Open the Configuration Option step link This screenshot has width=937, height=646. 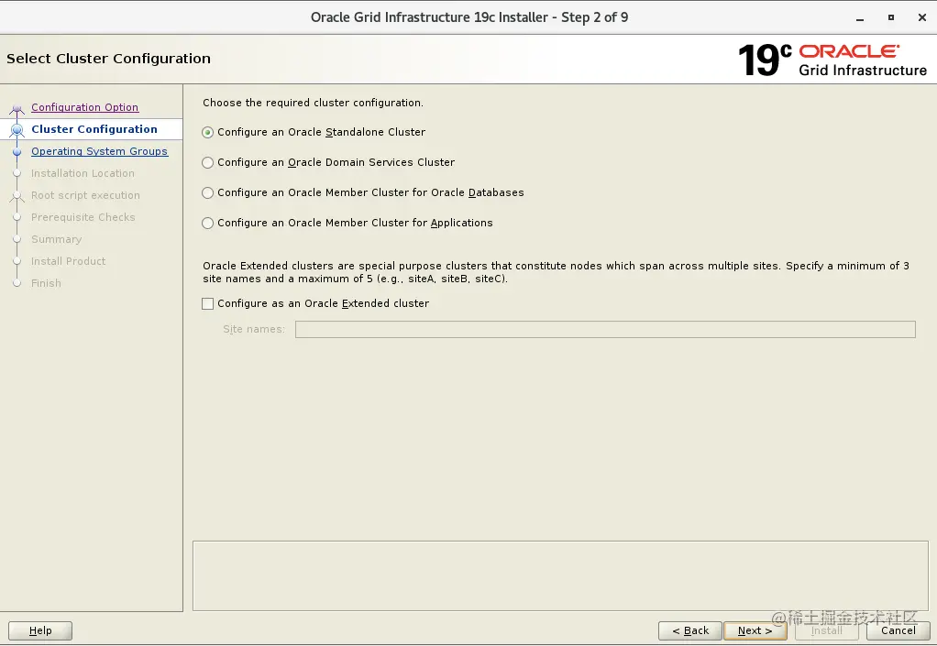click(85, 107)
